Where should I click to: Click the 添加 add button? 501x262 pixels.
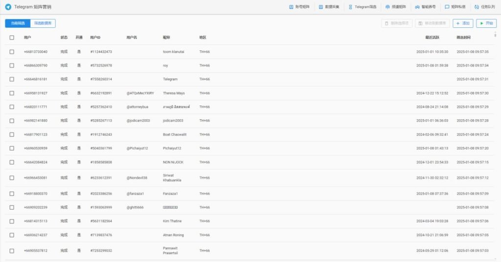click(463, 23)
